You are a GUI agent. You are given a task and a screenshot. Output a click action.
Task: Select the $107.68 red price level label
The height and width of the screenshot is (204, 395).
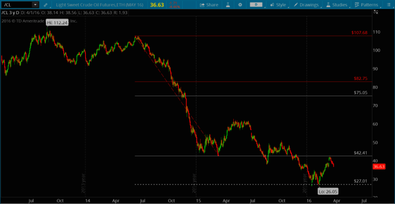click(360, 33)
